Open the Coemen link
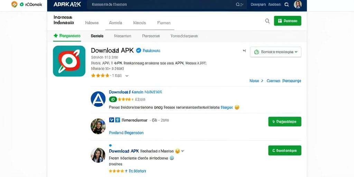This screenshot has height=177, width=354. (x=273, y=81)
